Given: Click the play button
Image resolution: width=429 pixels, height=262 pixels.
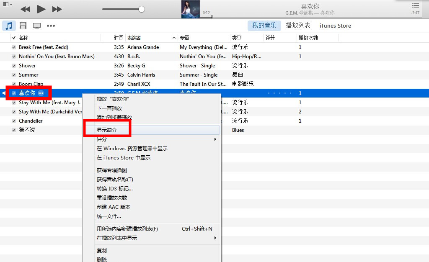Looking at the screenshot, I should [41, 9].
